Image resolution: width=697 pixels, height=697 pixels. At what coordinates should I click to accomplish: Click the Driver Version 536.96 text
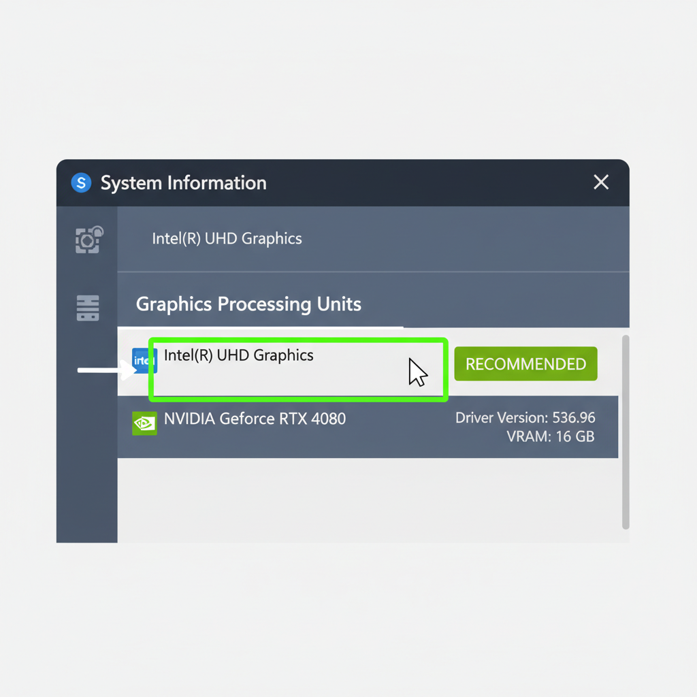pyautogui.click(x=525, y=417)
